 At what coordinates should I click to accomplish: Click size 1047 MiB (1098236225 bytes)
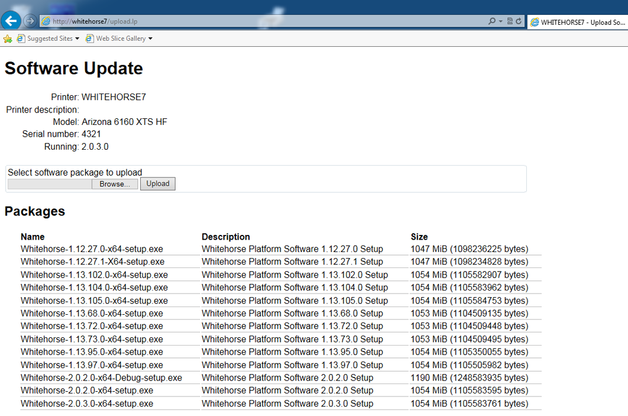point(470,249)
